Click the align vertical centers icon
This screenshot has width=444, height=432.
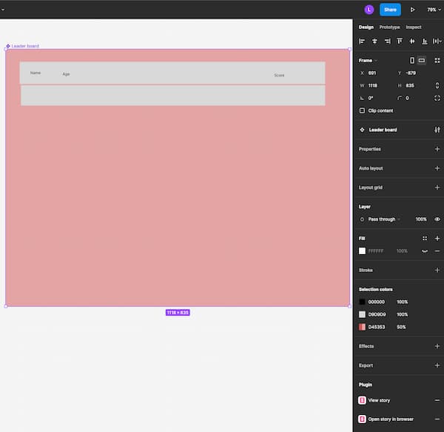coord(412,41)
